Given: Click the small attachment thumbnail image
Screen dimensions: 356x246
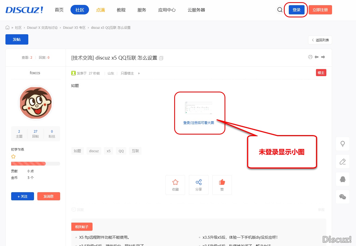Looking at the screenshot, I should click(199, 108).
